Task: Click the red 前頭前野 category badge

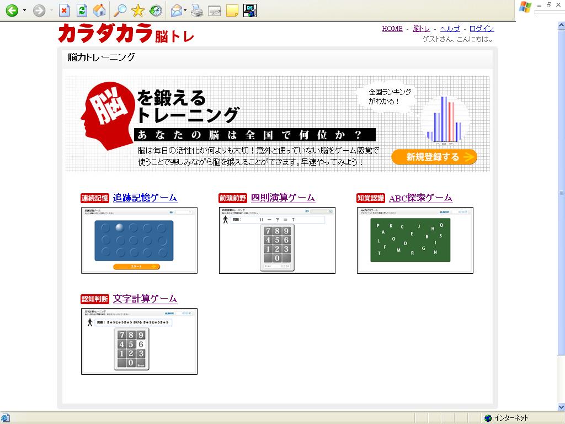Action: tap(233, 198)
